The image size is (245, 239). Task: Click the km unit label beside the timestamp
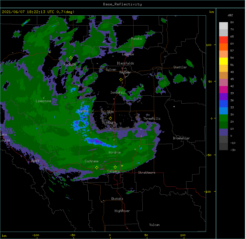(212, 12)
